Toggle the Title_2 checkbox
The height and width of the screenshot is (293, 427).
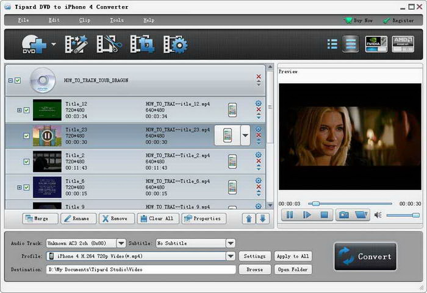(x=26, y=161)
